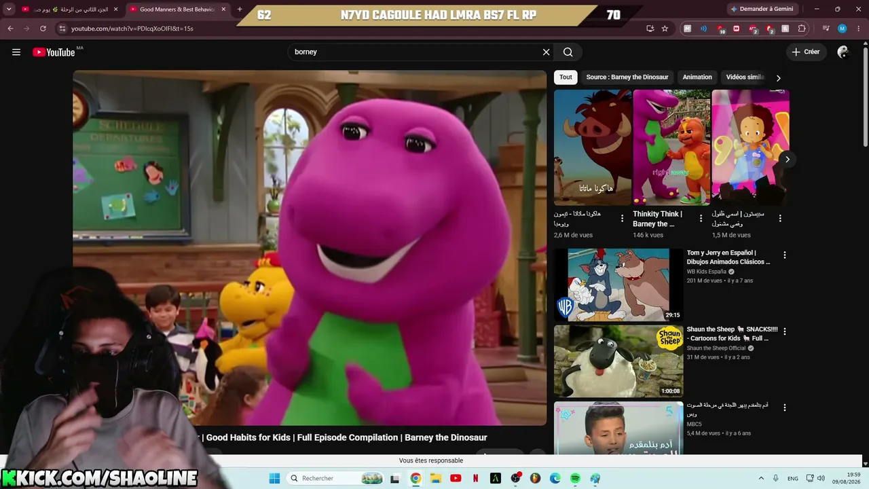Click the '146 k vues' text

648,235
